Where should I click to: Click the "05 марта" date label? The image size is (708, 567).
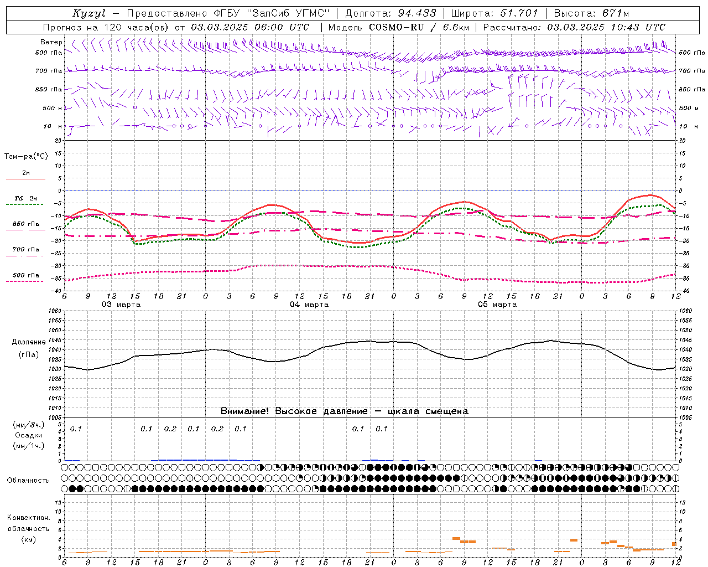pyautogui.click(x=498, y=305)
